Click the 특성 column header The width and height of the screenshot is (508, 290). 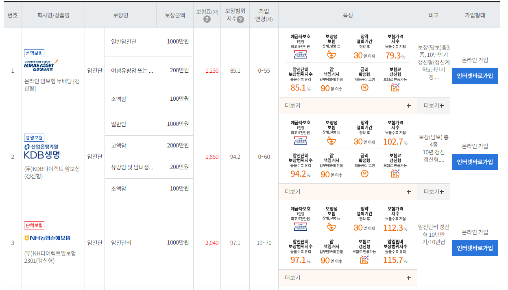[x=348, y=15]
